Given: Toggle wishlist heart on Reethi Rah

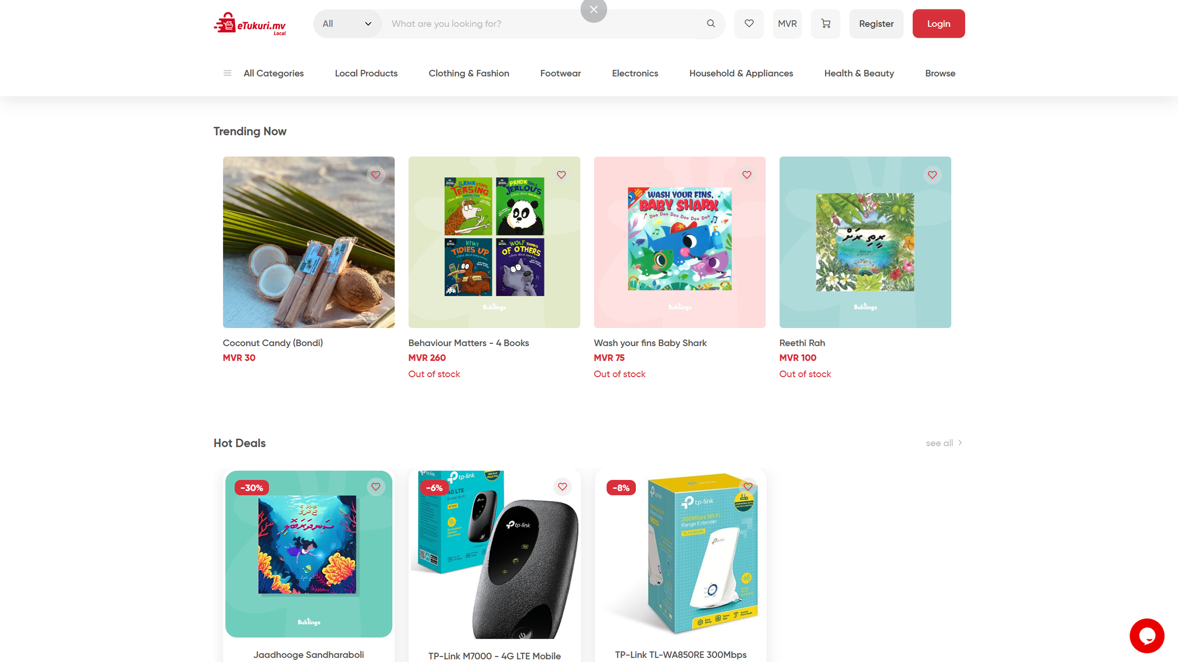Looking at the screenshot, I should [x=932, y=175].
